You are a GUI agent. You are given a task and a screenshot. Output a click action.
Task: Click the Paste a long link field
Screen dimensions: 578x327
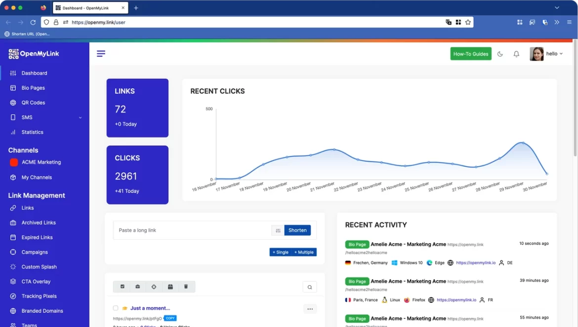click(192, 230)
